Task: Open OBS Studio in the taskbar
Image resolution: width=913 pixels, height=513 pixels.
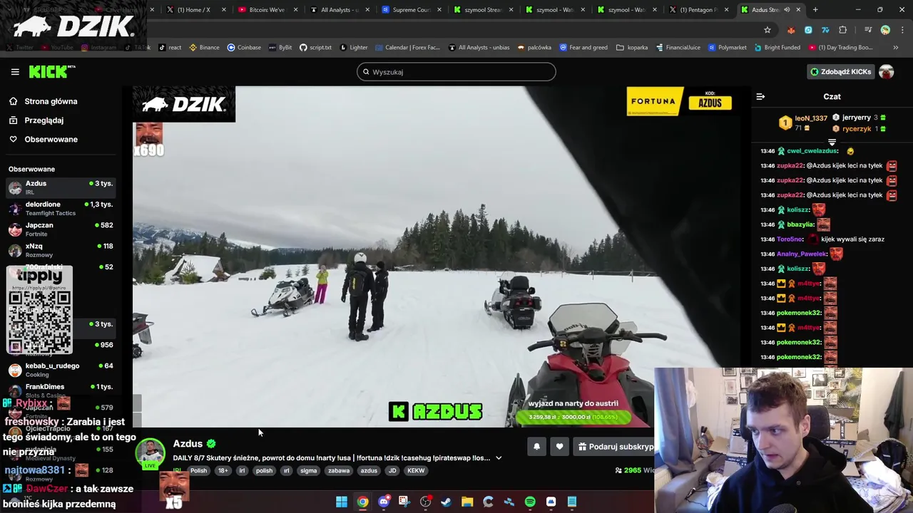Action: pos(426,502)
